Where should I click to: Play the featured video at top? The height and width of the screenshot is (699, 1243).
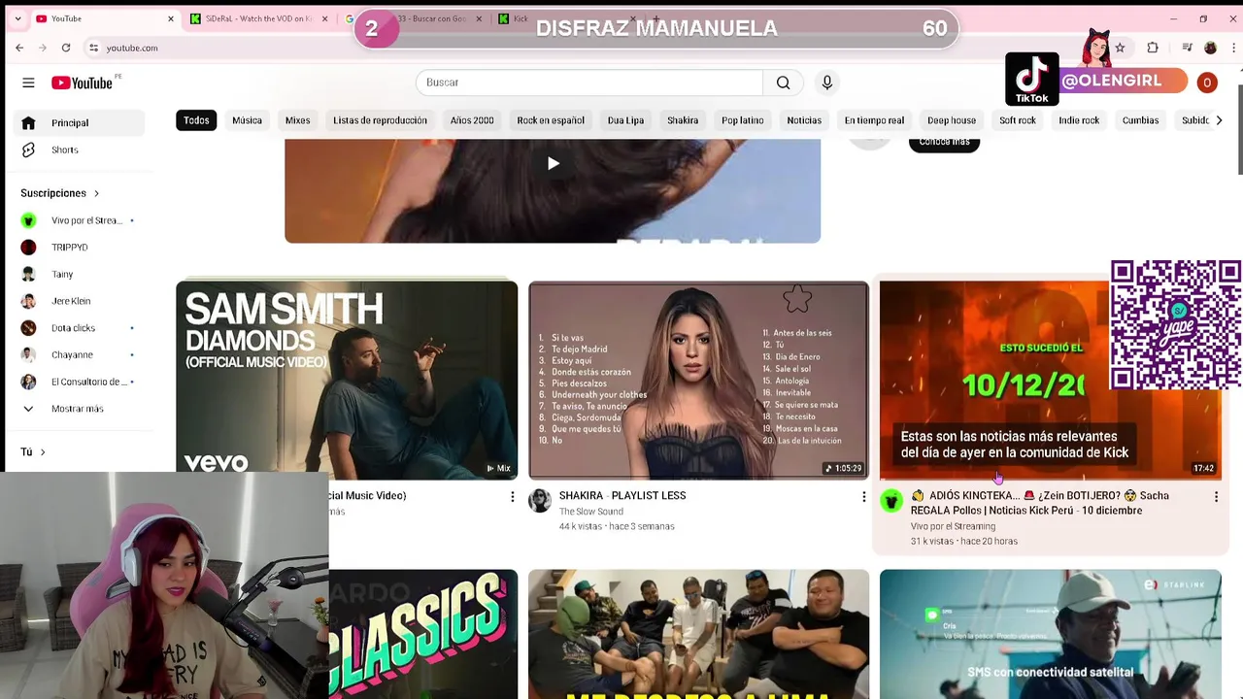553,164
